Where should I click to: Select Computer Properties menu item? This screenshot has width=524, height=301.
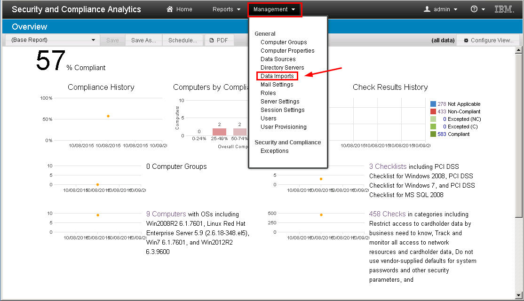(287, 50)
